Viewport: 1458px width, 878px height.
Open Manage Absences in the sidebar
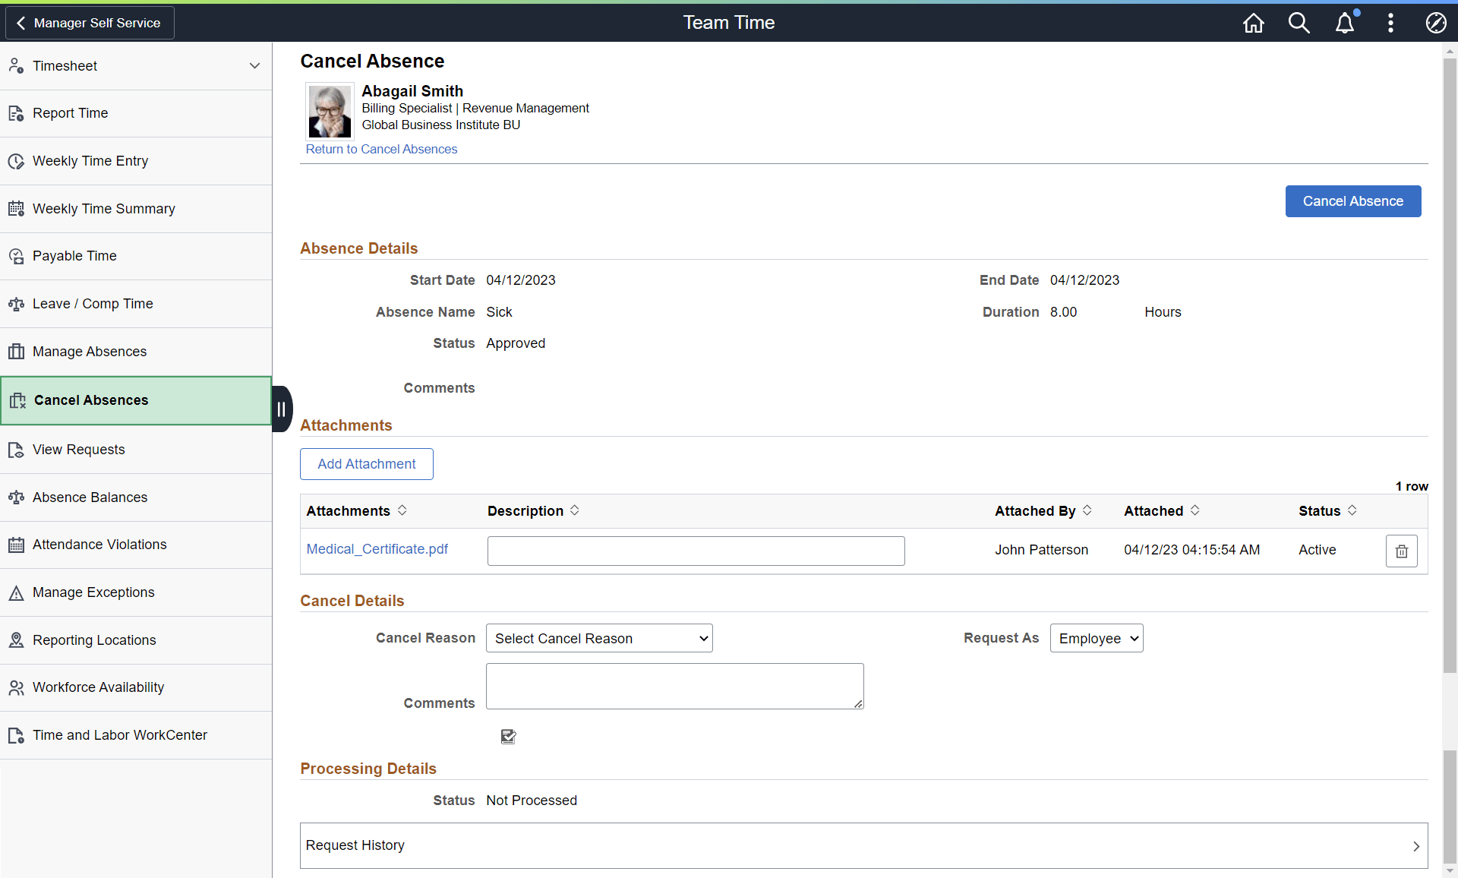click(90, 352)
